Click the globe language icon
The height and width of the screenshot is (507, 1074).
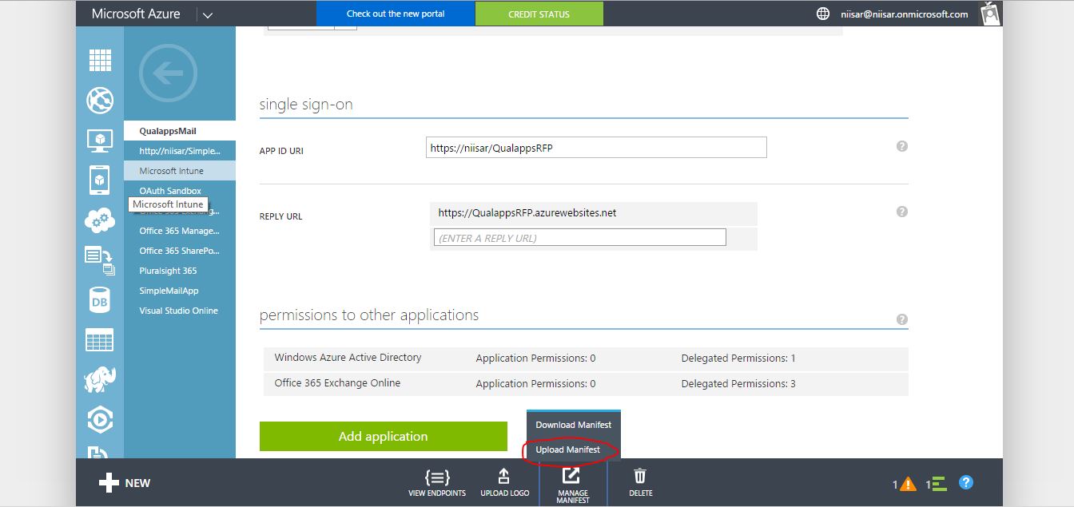point(823,14)
